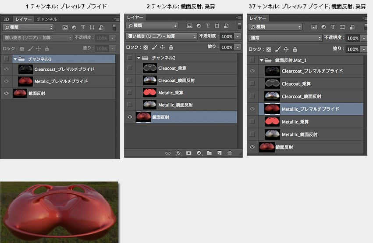The height and width of the screenshot is (243, 373).
Task: Collapse the チャンネル1 group disclosure triangle
Action: 15,58
